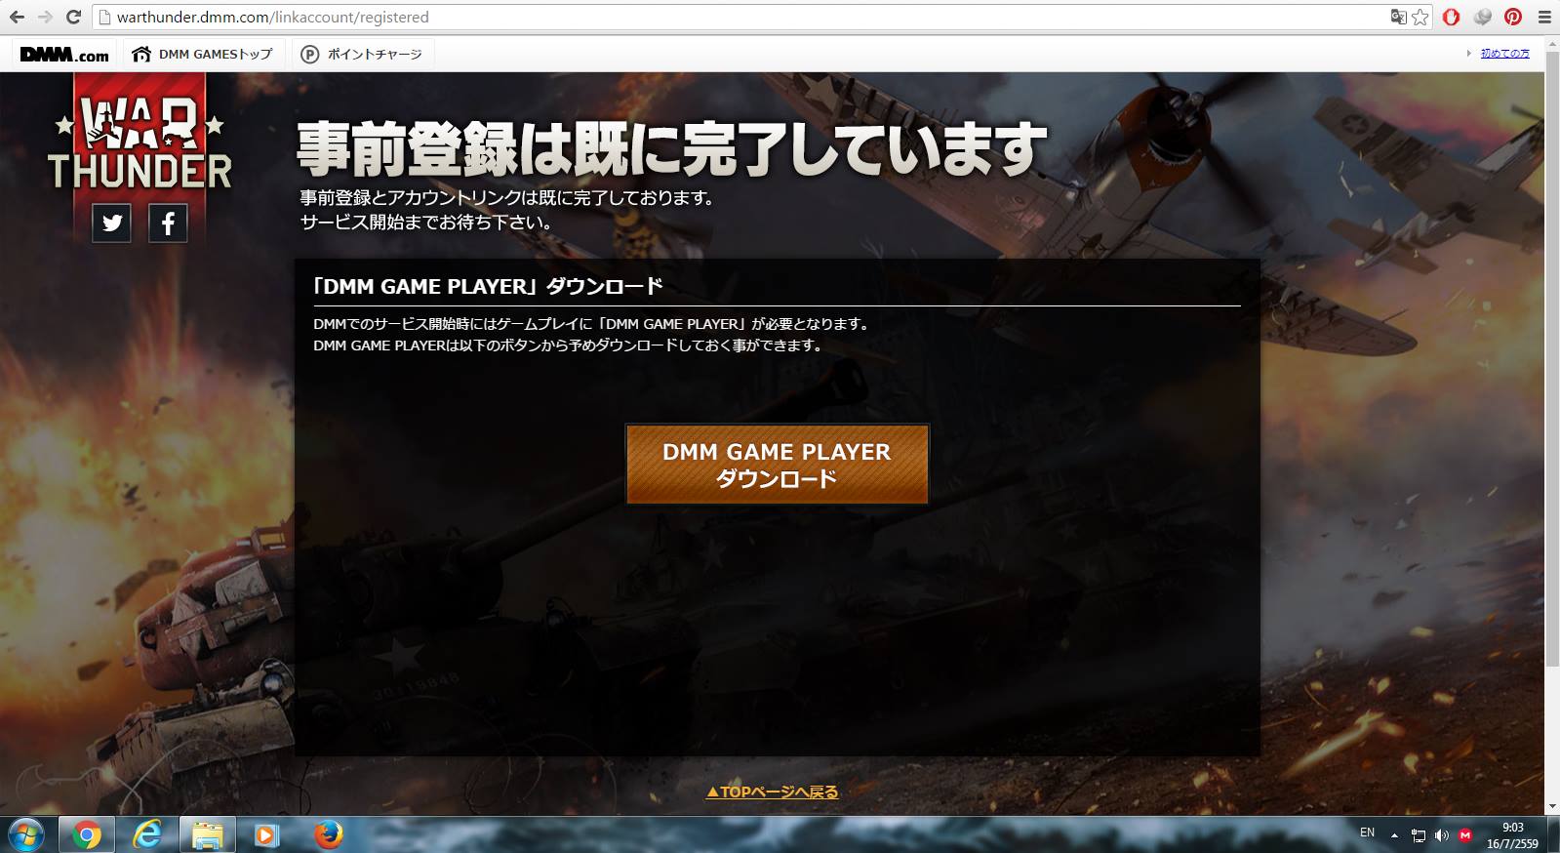The width and height of the screenshot is (1560, 853).
Task: Click the 「DMM GAME PLAYER」ダウンロード heading text
Action: 488,286
